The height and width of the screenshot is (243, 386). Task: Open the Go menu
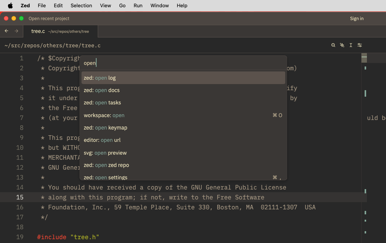(x=122, y=5)
